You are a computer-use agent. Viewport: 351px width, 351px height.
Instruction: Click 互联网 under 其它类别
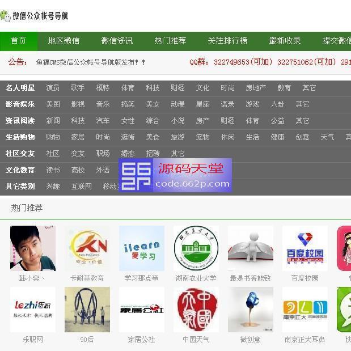click(82, 186)
